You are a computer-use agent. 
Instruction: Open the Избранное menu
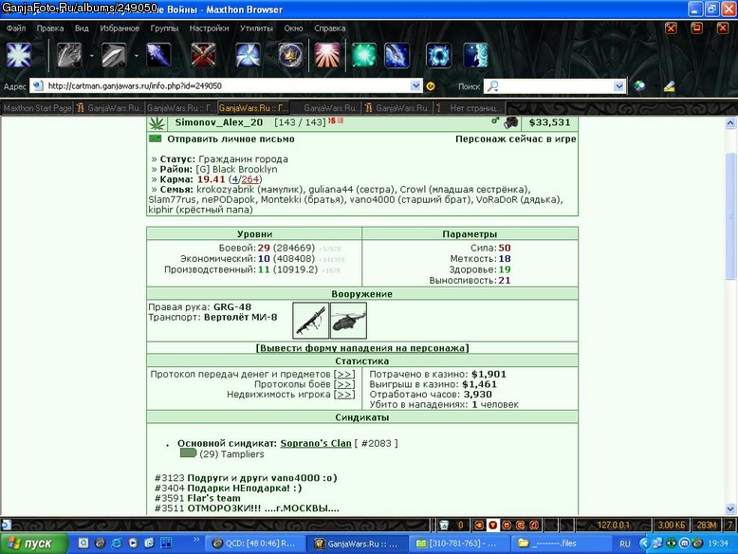pos(120,28)
